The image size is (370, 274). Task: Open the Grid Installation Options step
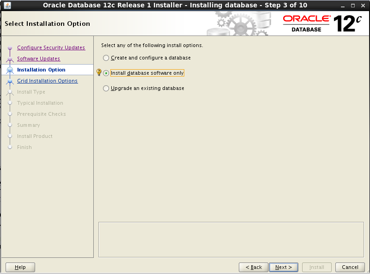pyautogui.click(x=48, y=81)
